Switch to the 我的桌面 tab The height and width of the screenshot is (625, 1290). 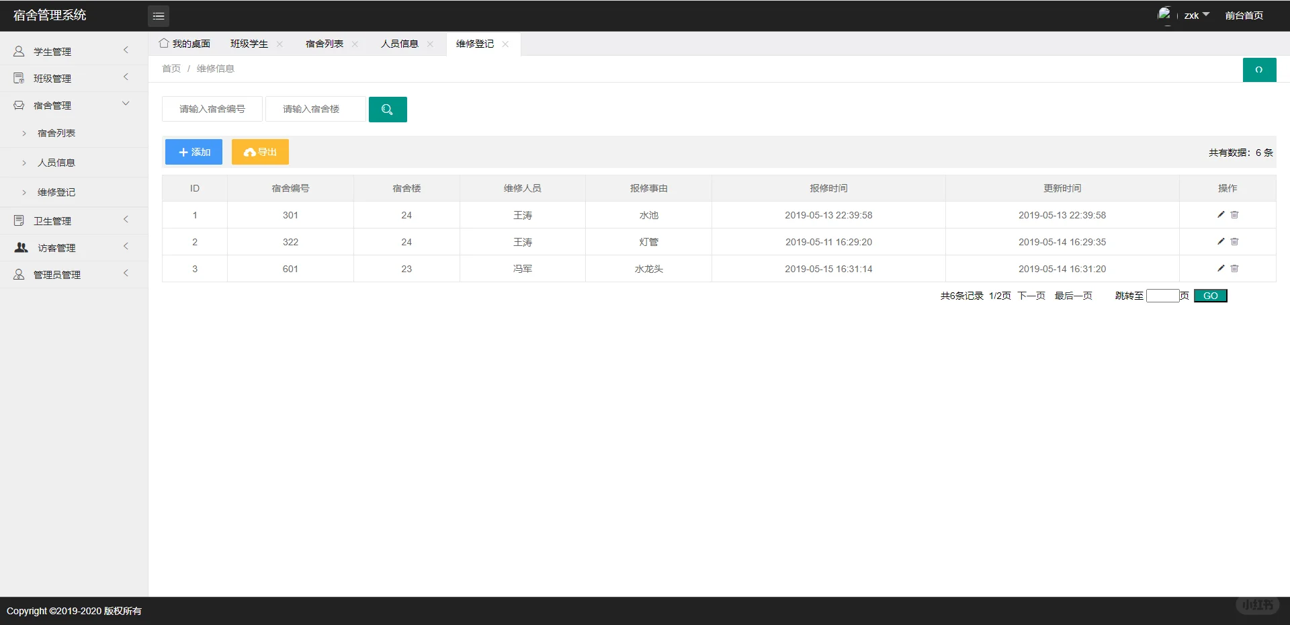[191, 44]
